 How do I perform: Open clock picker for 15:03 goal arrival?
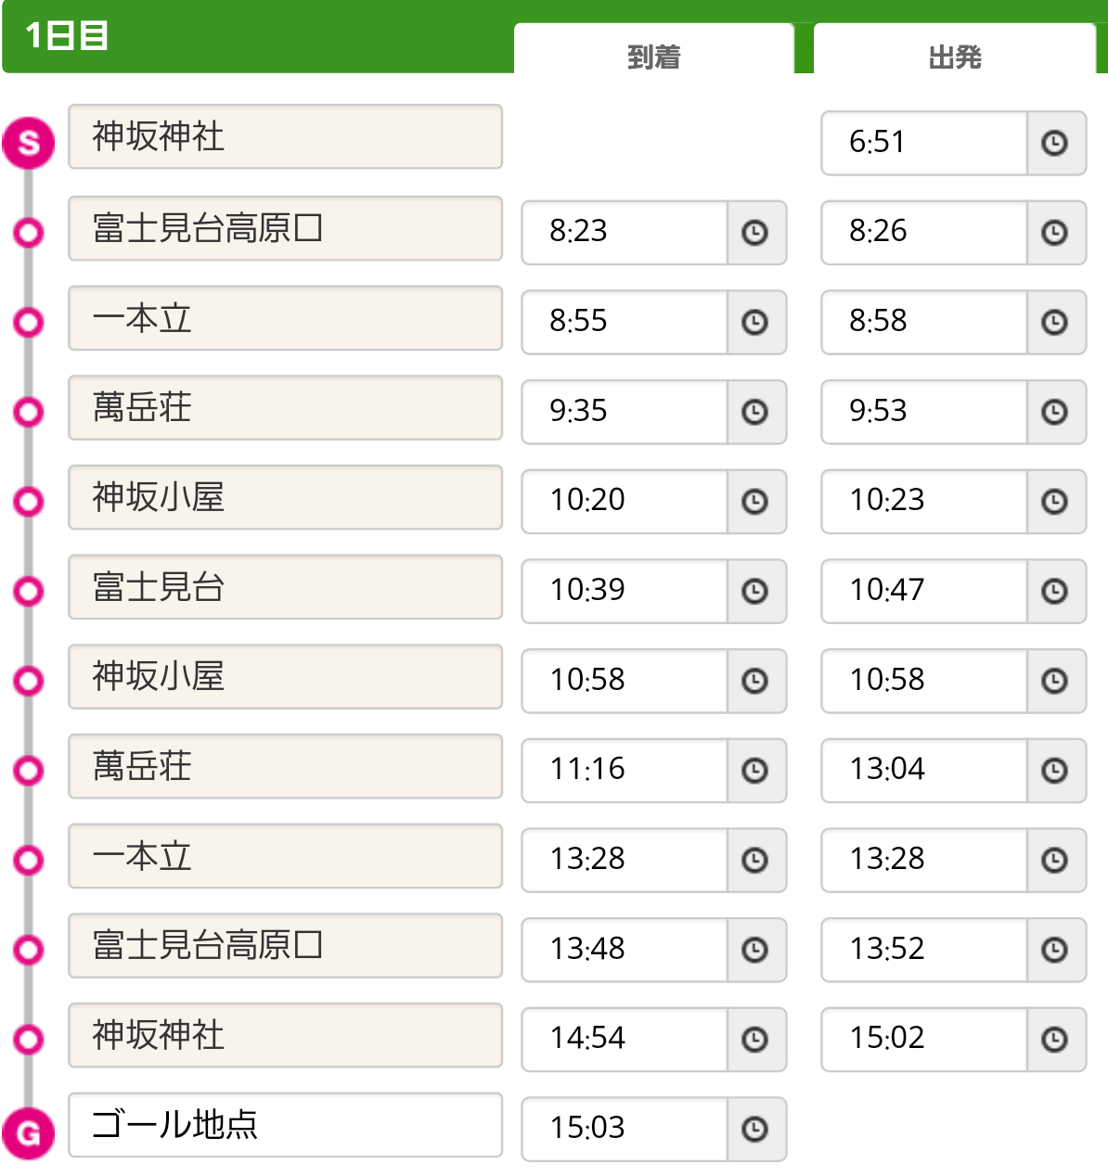pyautogui.click(x=755, y=1129)
